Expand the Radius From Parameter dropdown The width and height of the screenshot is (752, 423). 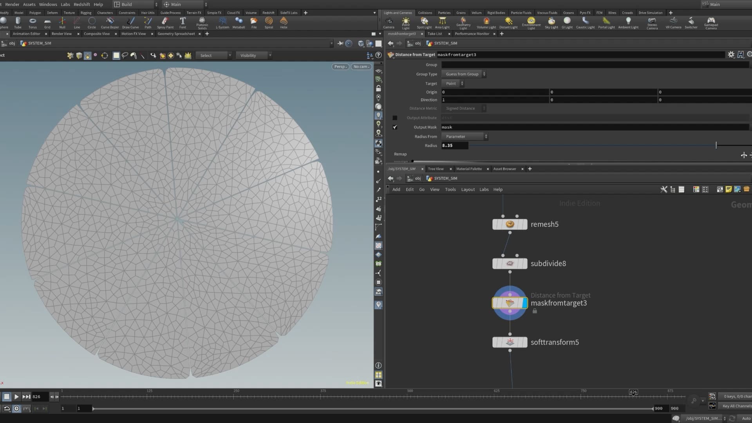coord(465,137)
